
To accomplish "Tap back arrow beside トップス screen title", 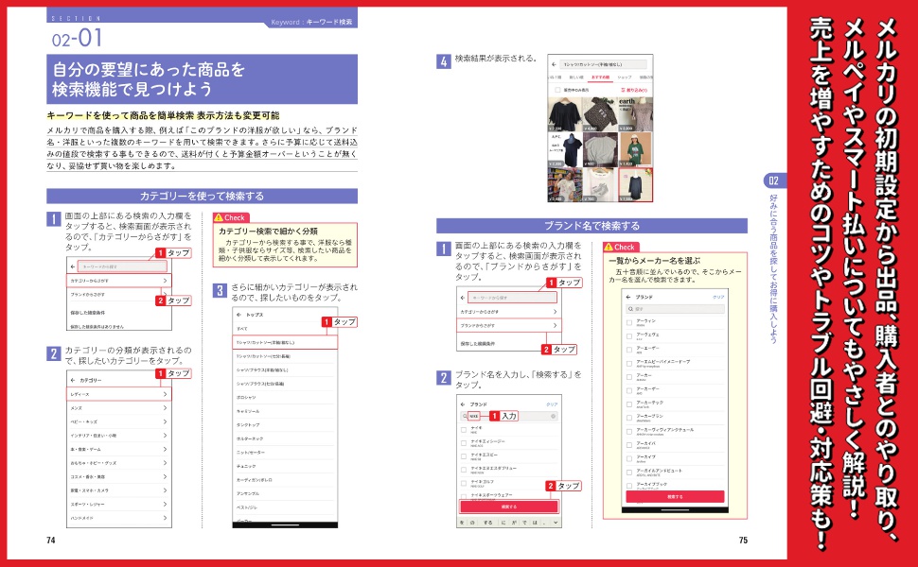I will click(238, 315).
